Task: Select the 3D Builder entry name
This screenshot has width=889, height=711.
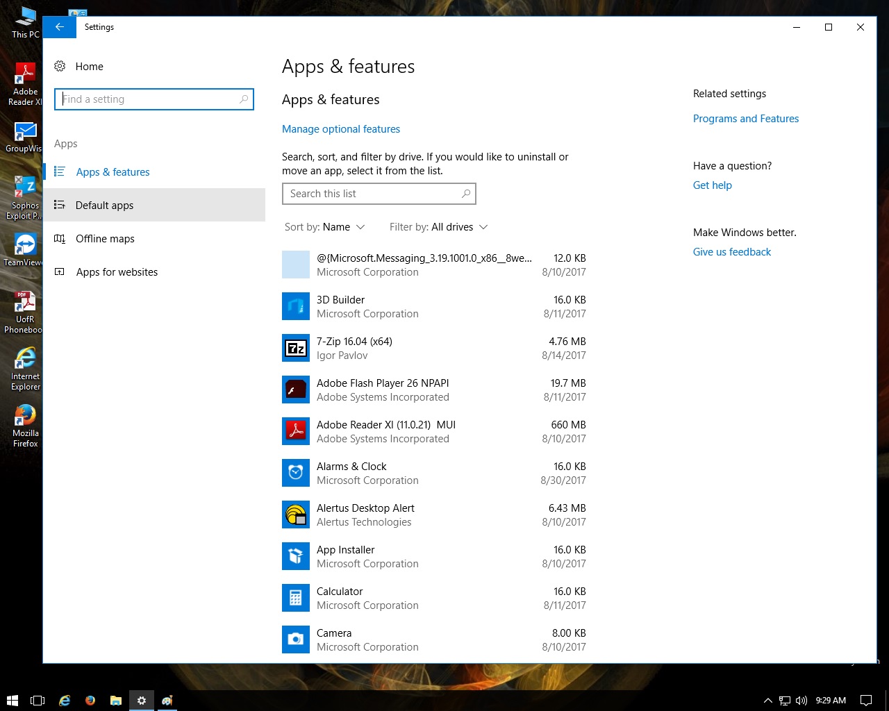Action: click(x=340, y=300)
